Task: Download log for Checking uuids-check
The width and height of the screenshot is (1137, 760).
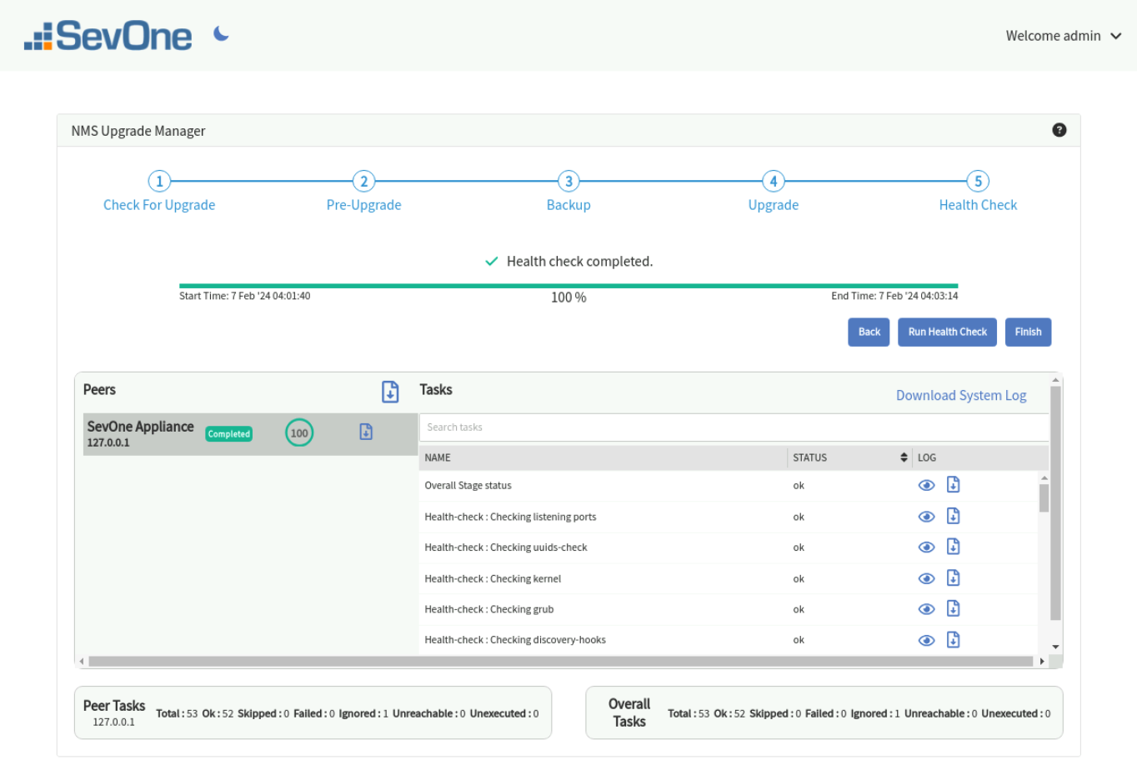Action: tap(954, 547)
